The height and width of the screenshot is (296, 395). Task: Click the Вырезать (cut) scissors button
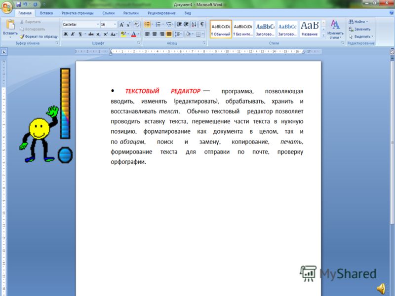pyautogui.click(x=31, y=22)
